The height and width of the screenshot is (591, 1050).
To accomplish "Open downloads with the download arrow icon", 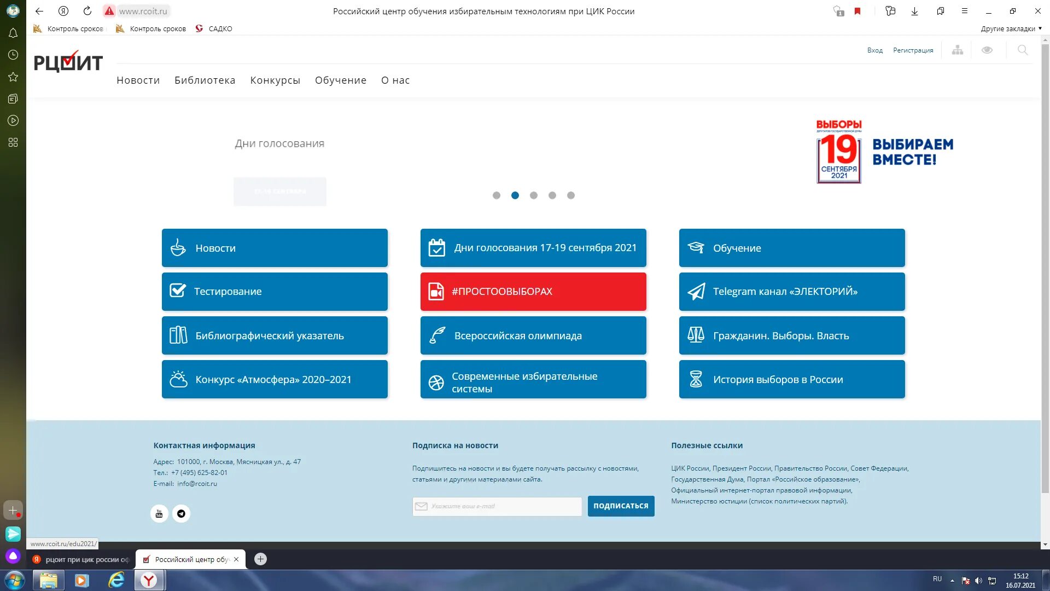I will [x=914, y=11].
